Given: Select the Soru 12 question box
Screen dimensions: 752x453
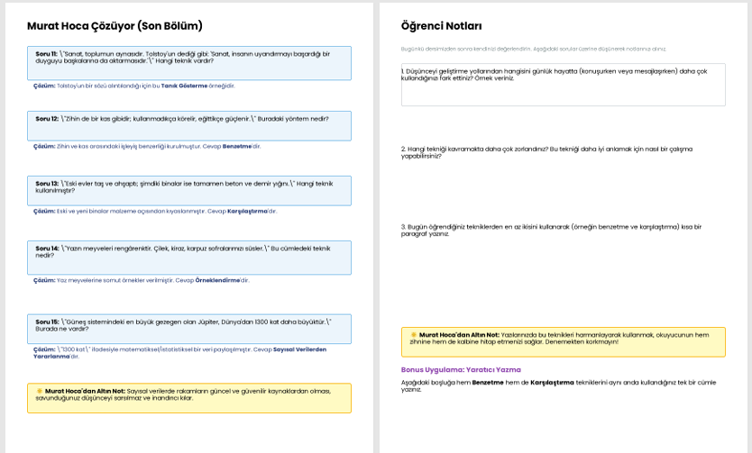Looking at the screenshot, I should [x=188, y=125].
